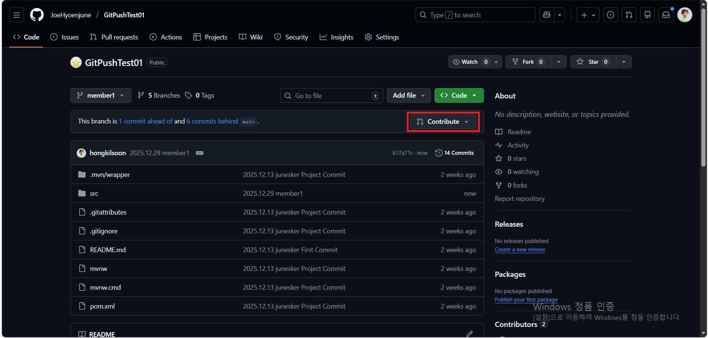This screenshot has height=338, width=708.
Task: Open the 2025.12.29 member1 commit in src row
Action: pos(273,194)
